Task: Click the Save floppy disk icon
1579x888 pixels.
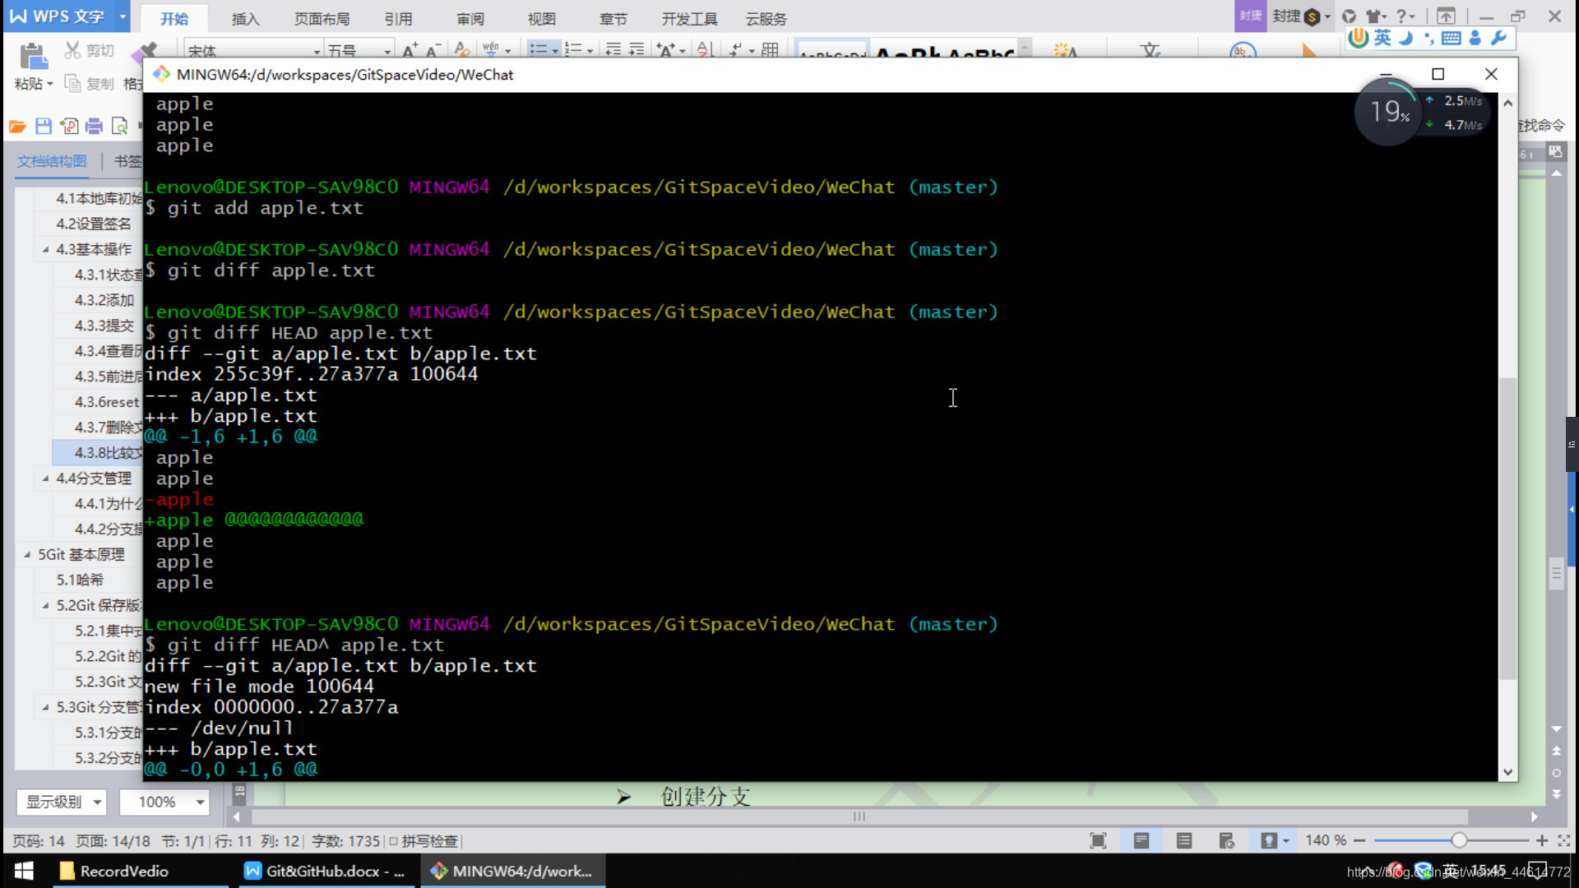Action: click(44, 126)
